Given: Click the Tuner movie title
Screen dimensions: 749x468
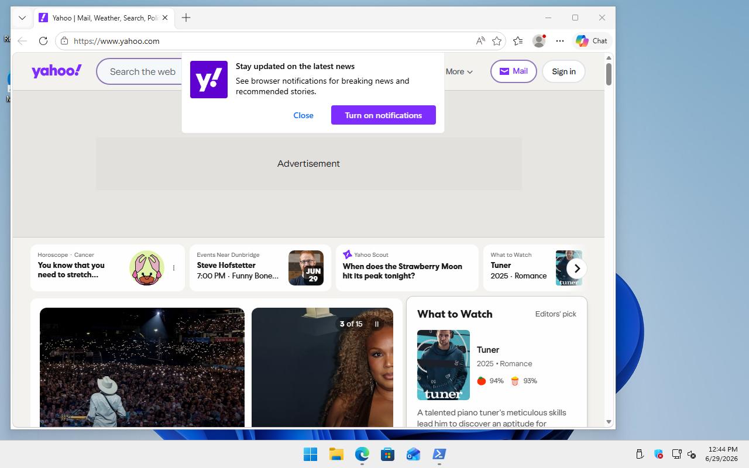Looking at the screenshot, I should pyautogui.click(x=488, y=350).
